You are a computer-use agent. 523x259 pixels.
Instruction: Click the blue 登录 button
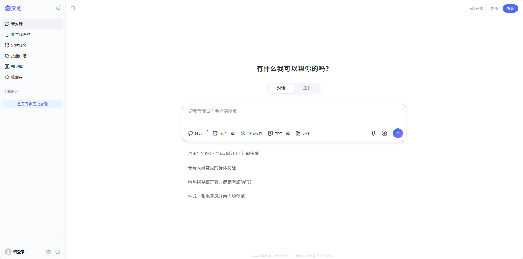(x=510, y=8)
